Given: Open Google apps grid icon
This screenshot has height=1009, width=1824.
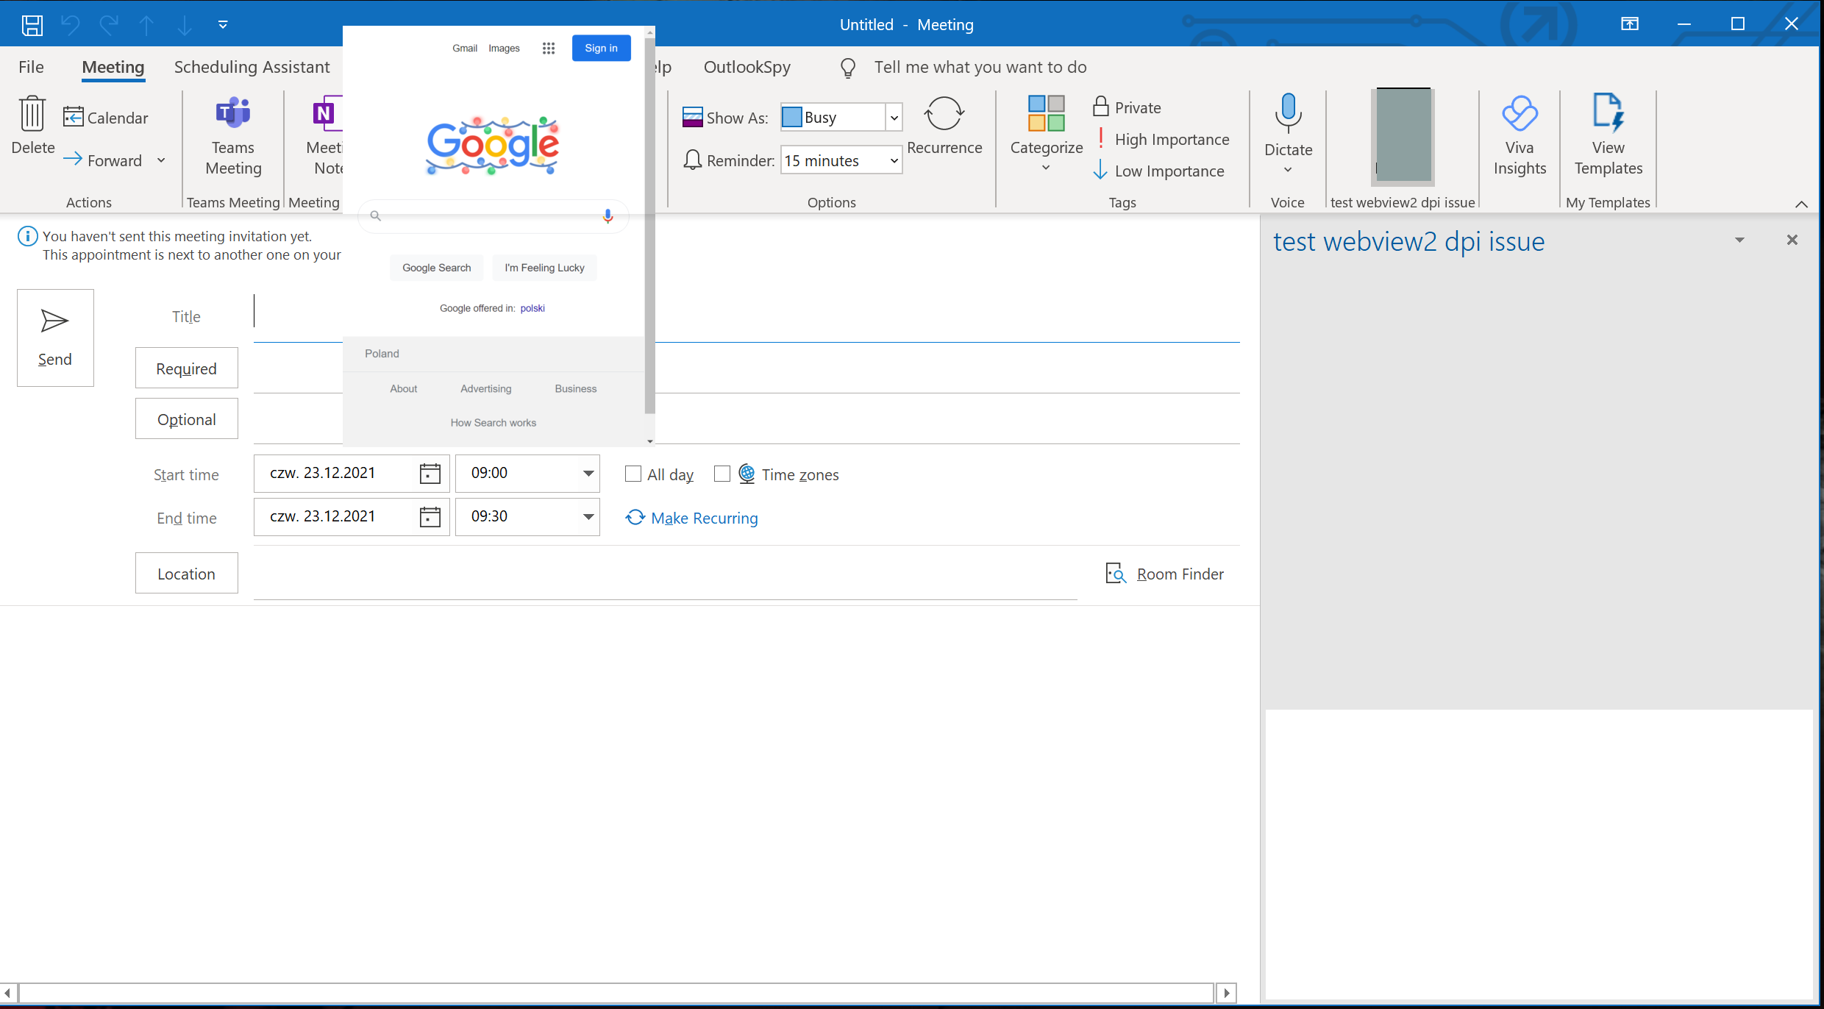Looking at the screenshot, I should 548,48.
